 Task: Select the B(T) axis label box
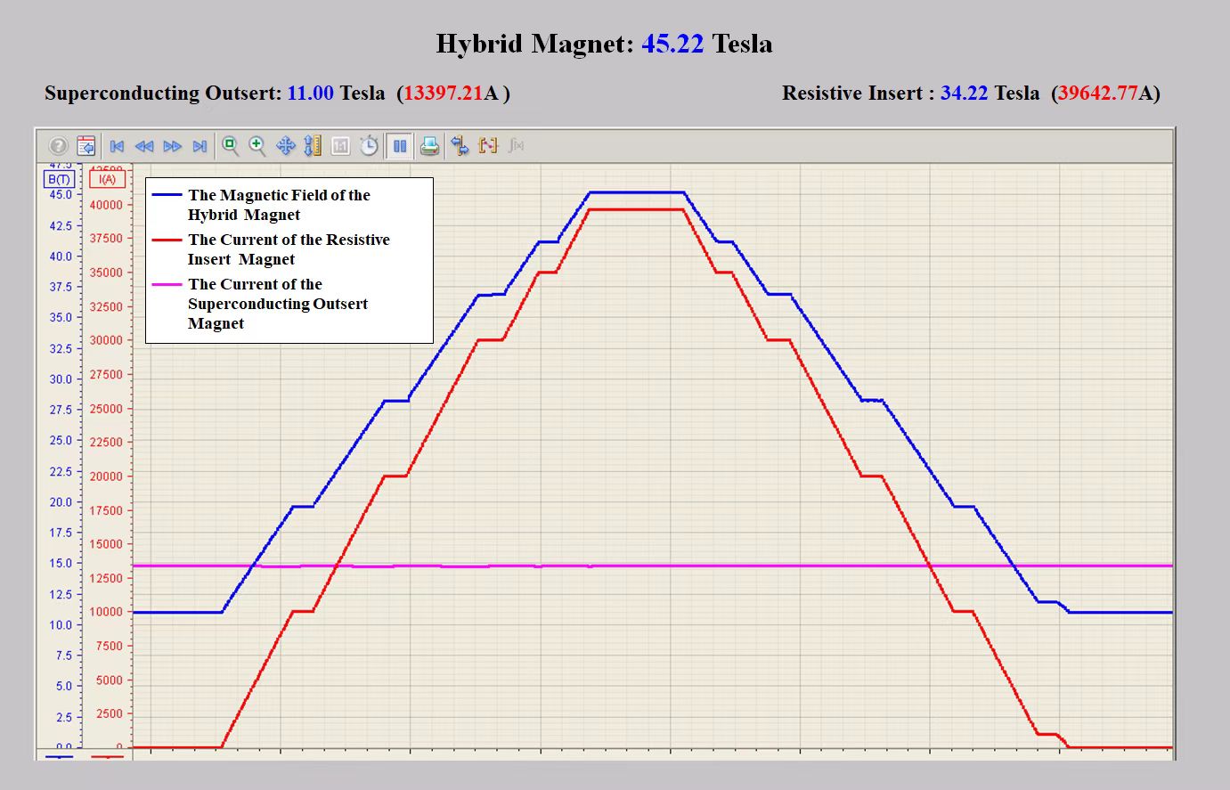(x=59, y=179)
